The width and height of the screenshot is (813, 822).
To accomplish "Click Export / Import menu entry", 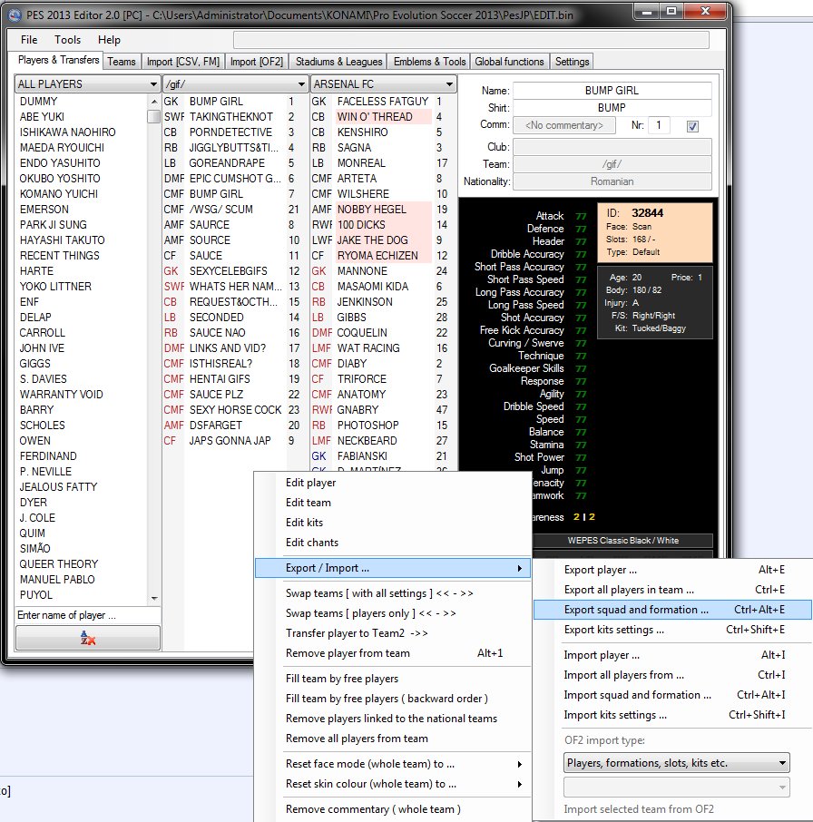I will [393, 568].
